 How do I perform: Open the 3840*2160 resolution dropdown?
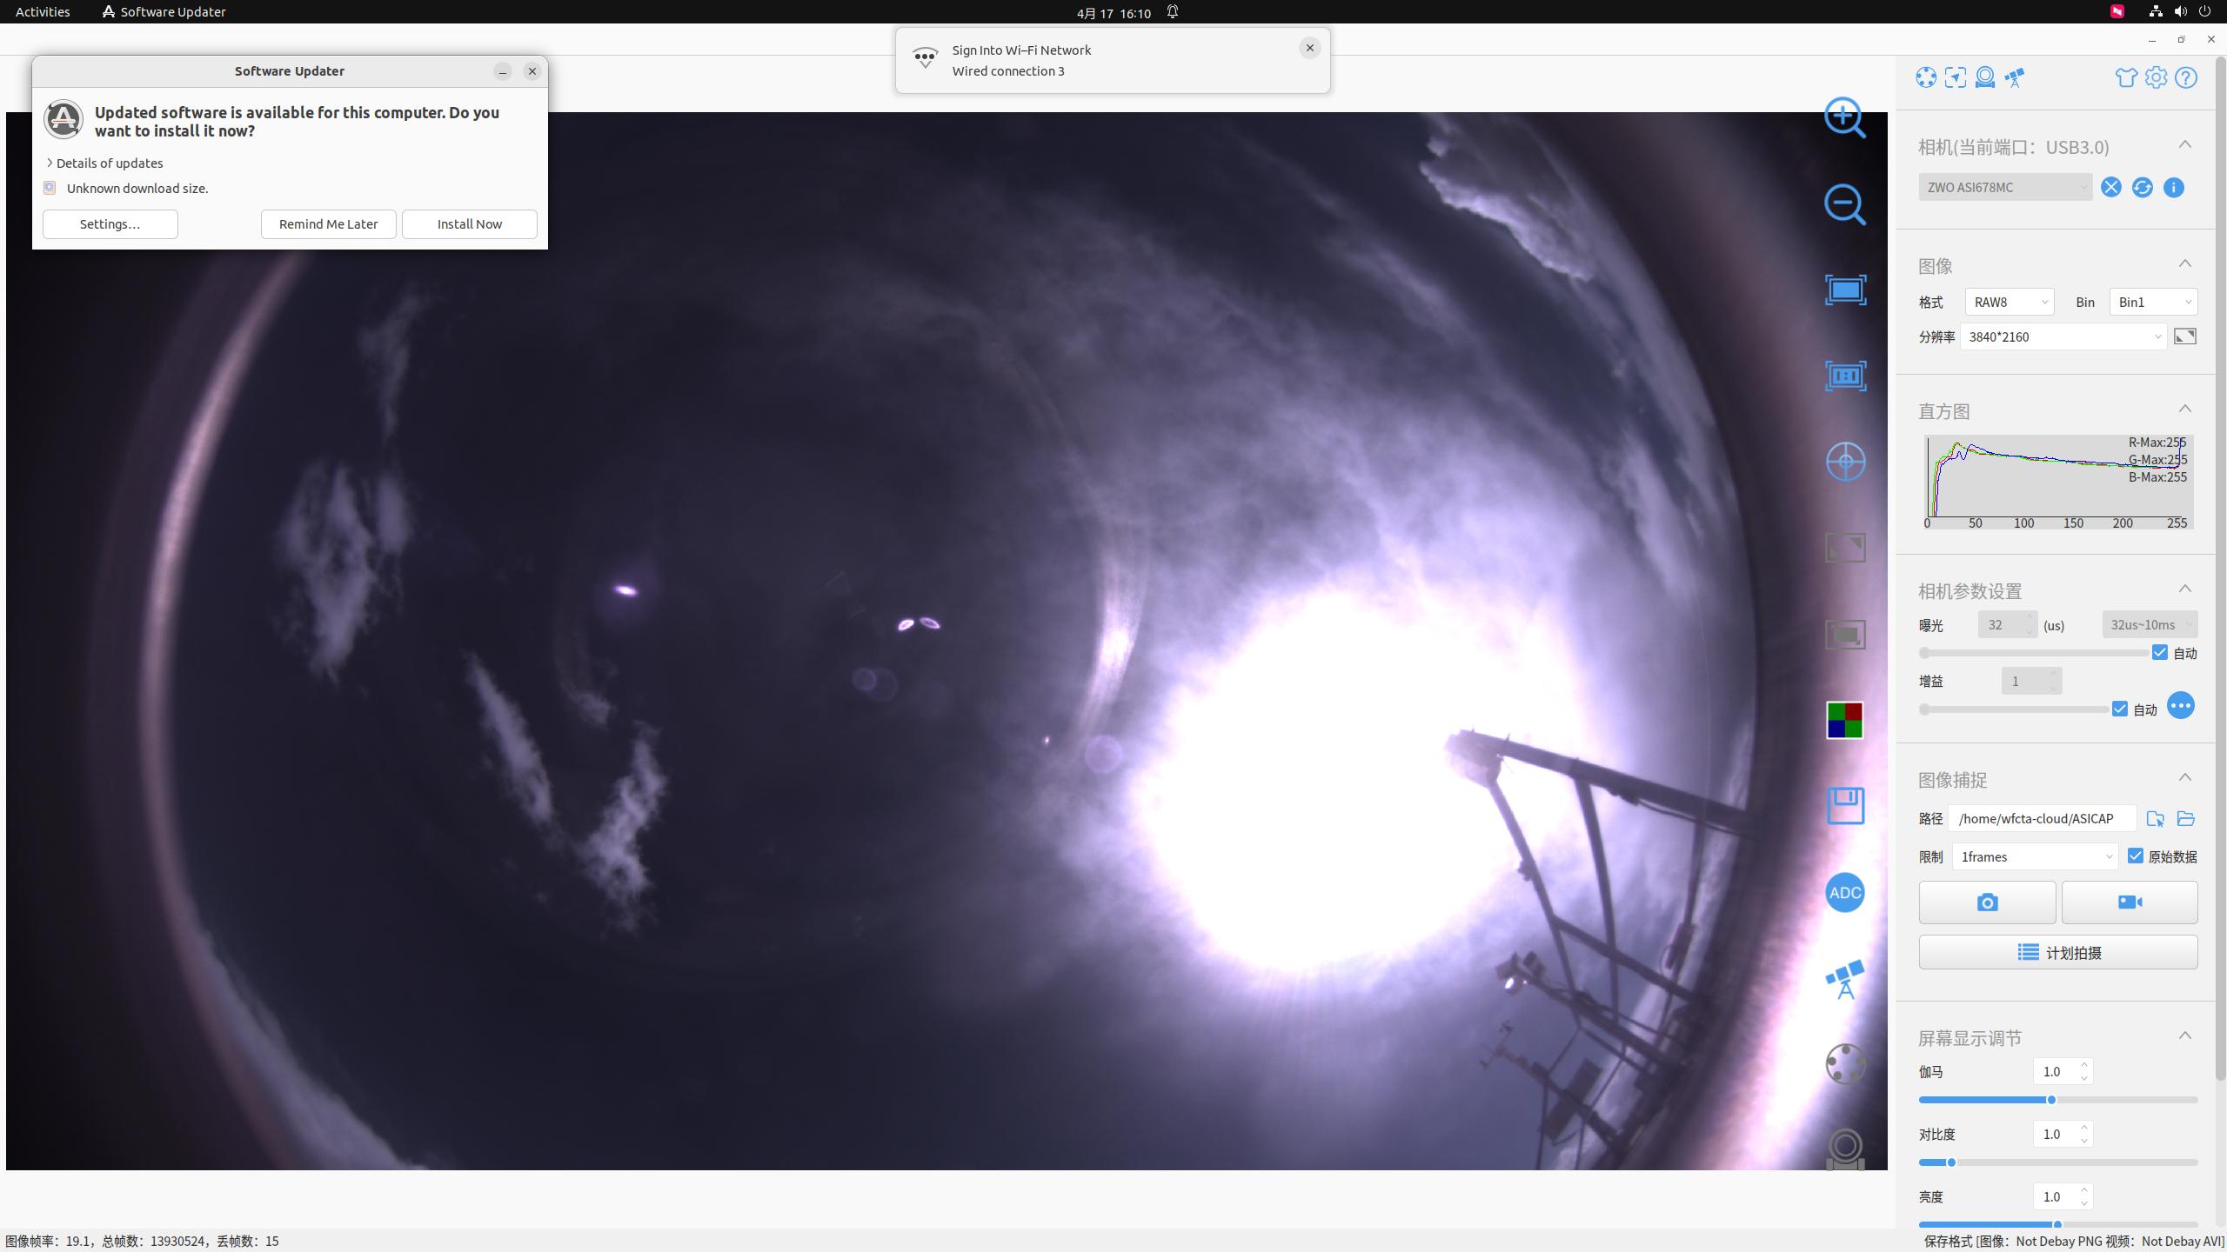2063,337
